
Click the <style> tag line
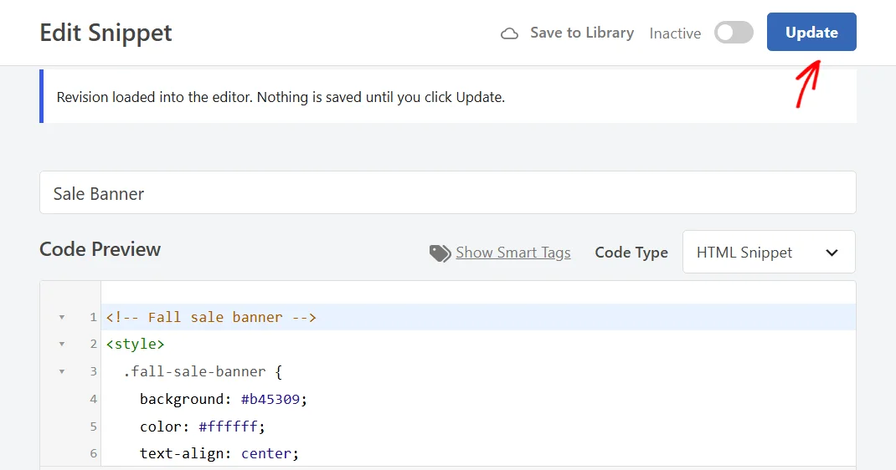tap(136, 344)
